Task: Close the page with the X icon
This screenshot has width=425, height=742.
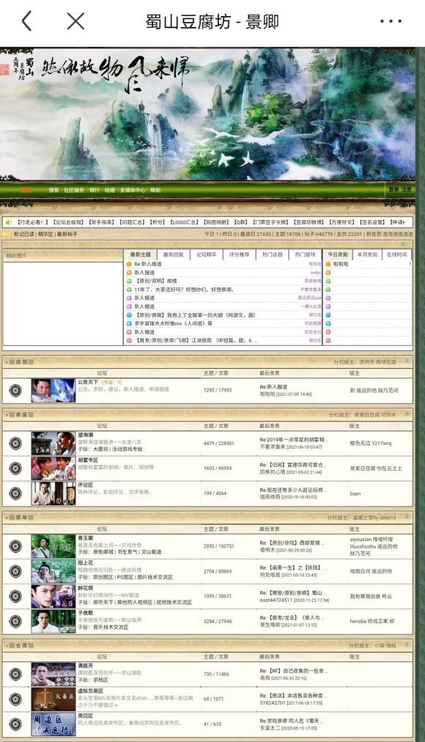Action: (75, 21)
